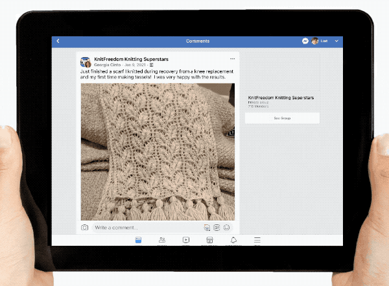The width and height of the screenshot is (389, 286).
Task: Open the emoji picker in comment box
Action: click(x=226, y=228)
